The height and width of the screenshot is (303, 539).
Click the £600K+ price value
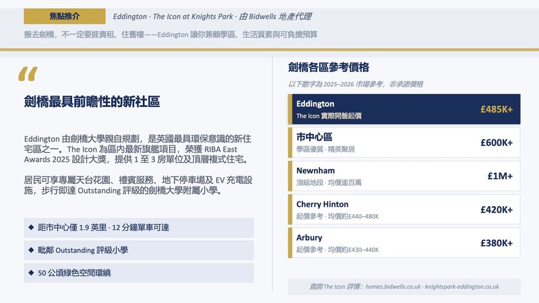(497, 143)
